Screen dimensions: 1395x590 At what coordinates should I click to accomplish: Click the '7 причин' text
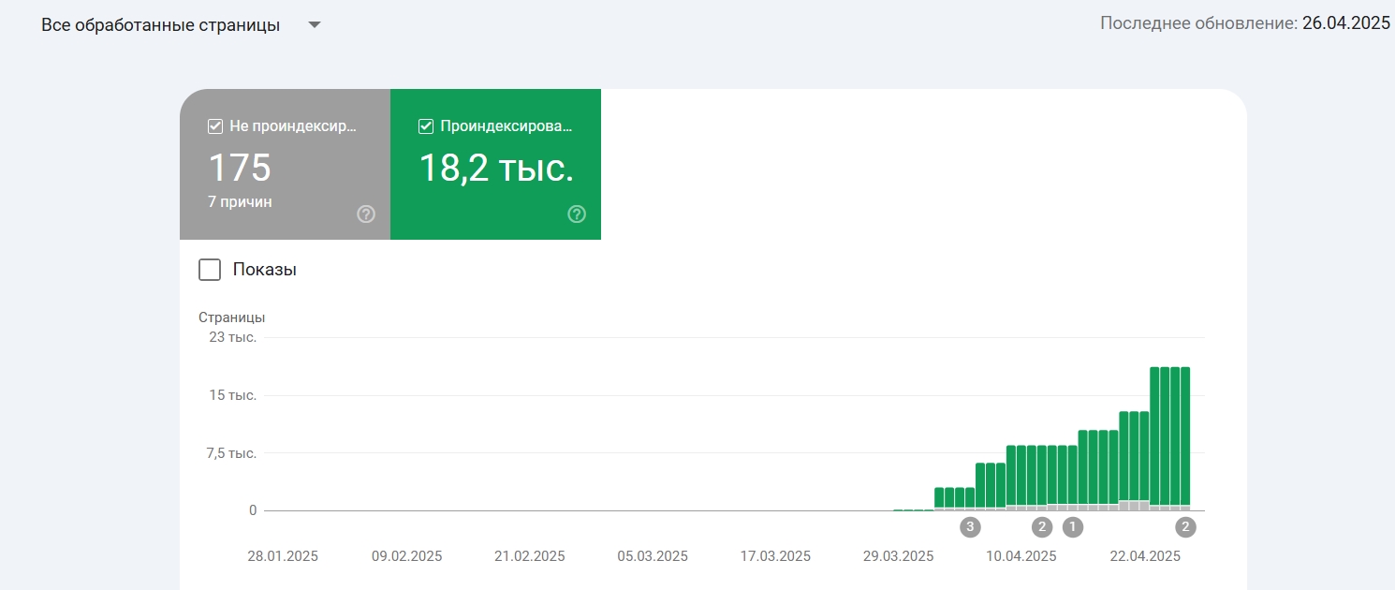coord(240,201)
